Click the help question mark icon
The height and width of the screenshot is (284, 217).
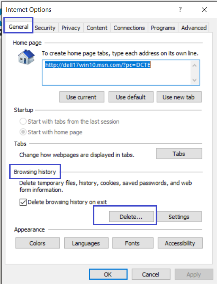[x=180, y=9]
